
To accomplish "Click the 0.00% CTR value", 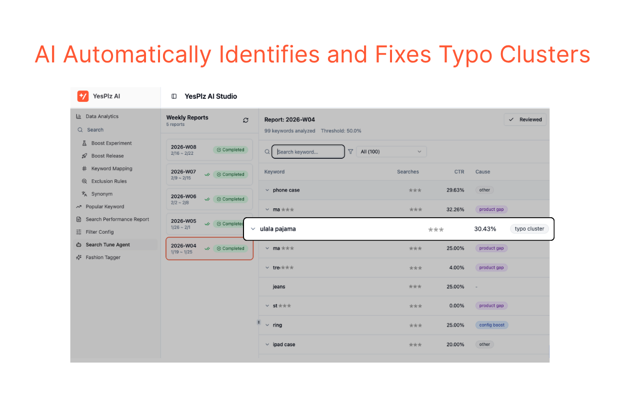I will (x=457, y=306).
